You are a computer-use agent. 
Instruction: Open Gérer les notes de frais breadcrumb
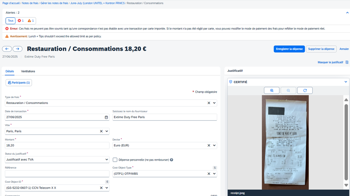click(x=54, y=3)
